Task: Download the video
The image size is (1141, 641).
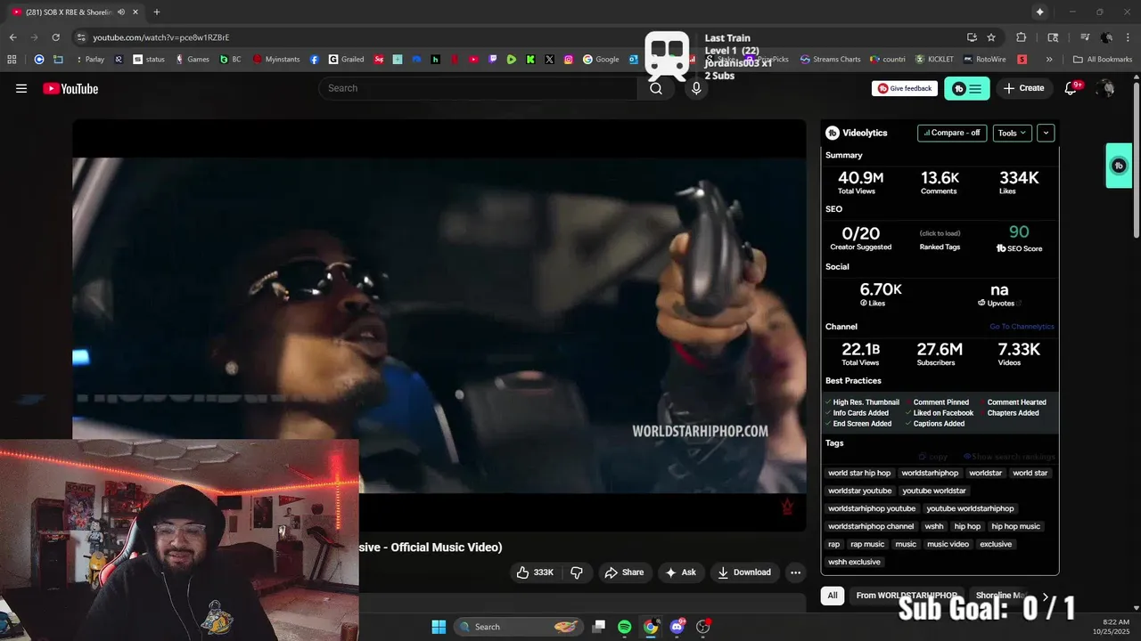Action: [x=744, y=572]
